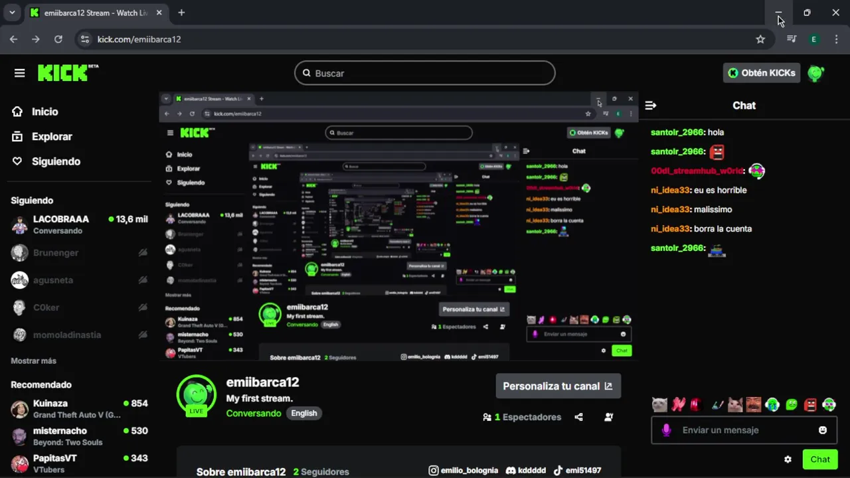
Task: Click ni_idea33 username on the malissimo message
Action: (670, 209)
